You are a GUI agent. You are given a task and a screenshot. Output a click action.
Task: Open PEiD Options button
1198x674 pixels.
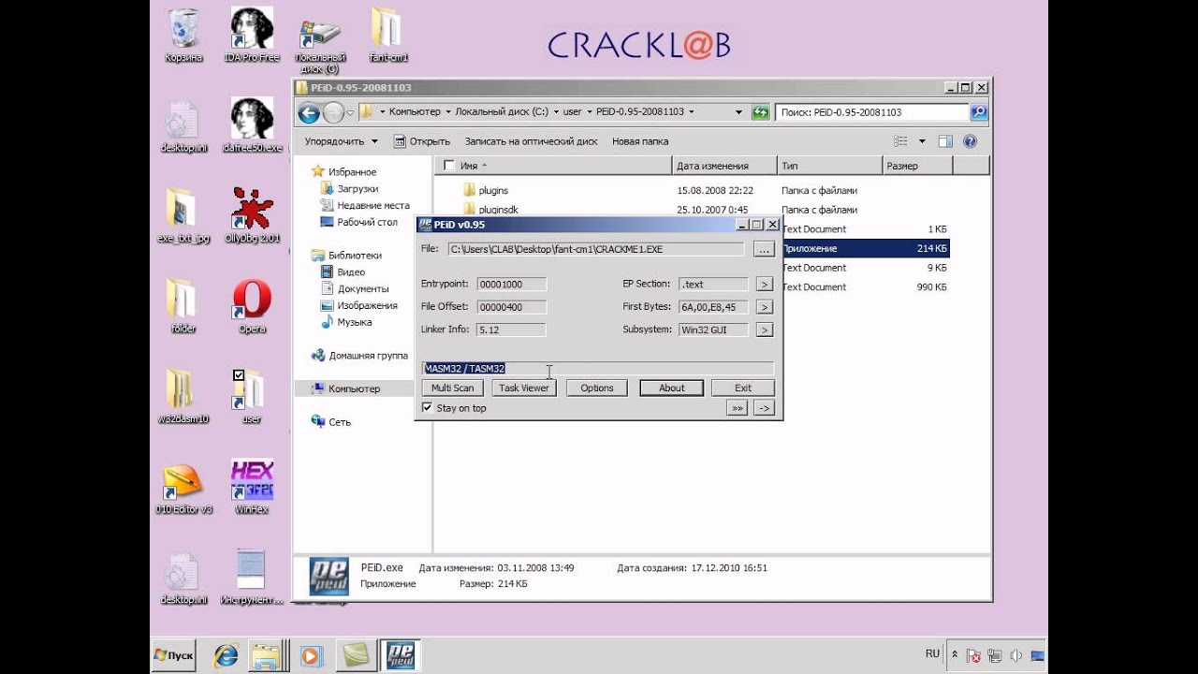pos(597,388)
